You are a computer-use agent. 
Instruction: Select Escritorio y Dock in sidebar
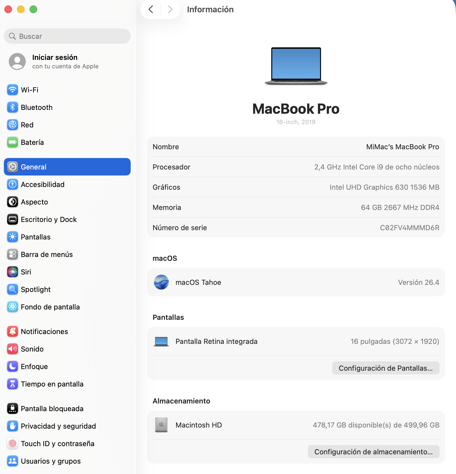tap(49, 220)
